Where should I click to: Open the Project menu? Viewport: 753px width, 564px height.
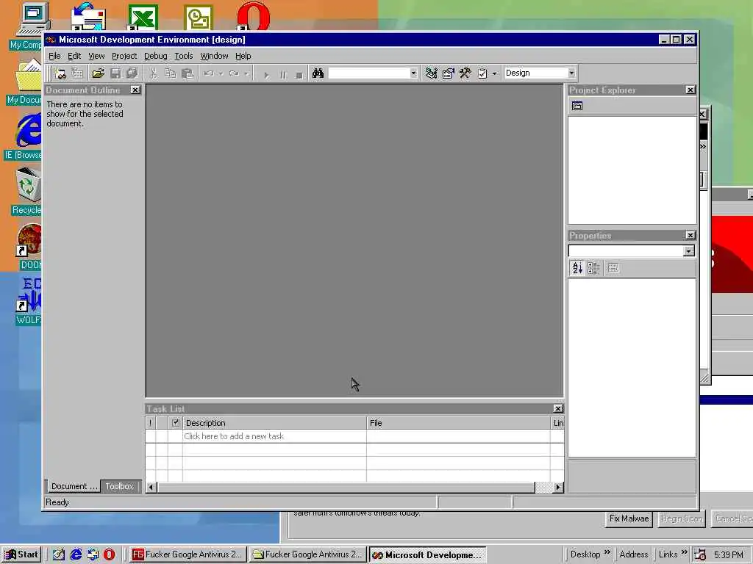[x=124, y=56]
